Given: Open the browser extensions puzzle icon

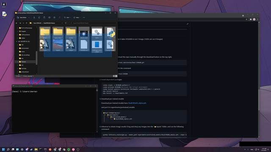Looking at the screenshot, I should point(251,19).
